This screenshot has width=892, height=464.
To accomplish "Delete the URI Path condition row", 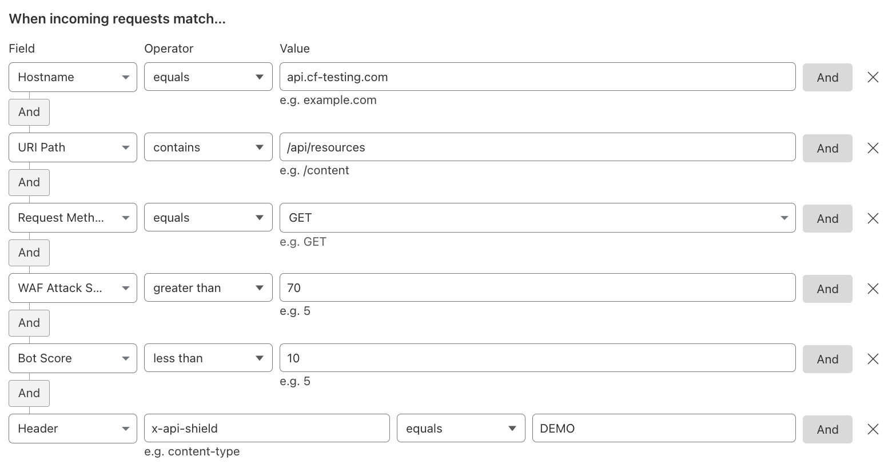I will pos(873,148).
